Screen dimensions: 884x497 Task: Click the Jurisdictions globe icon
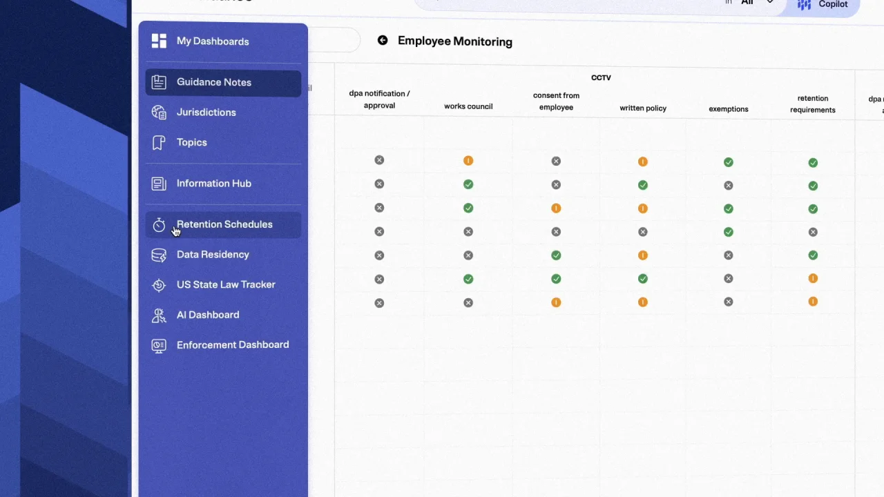(x=159, y=113)
